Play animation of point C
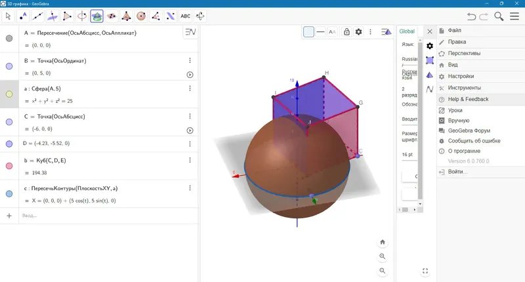525x282 pixels. point(190,131)
